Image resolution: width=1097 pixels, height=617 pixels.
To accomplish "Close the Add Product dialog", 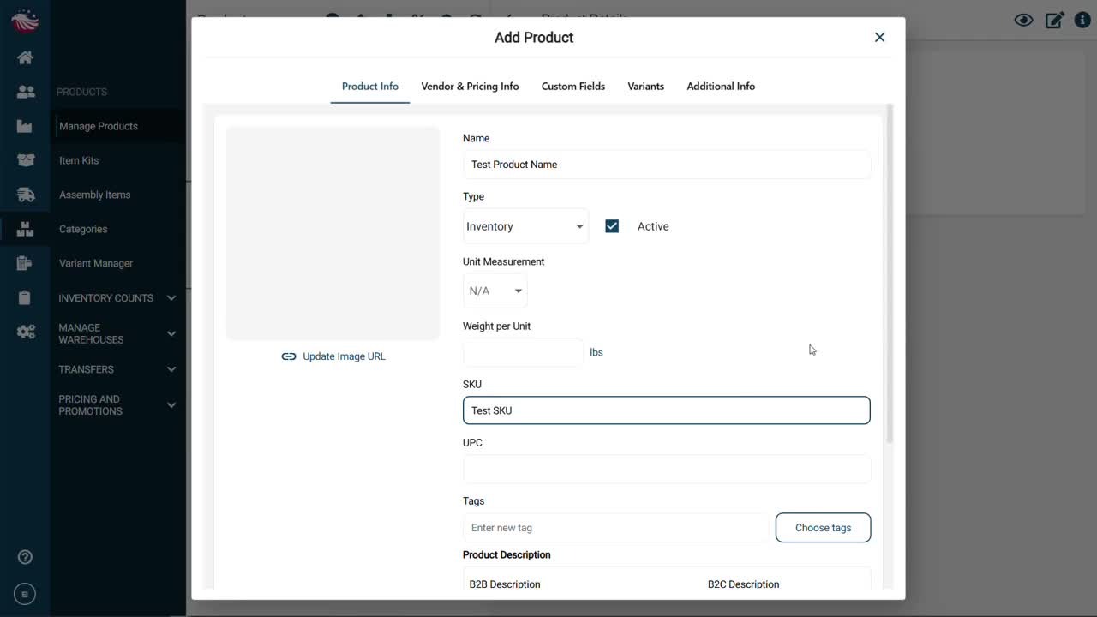I will (879, 37).
